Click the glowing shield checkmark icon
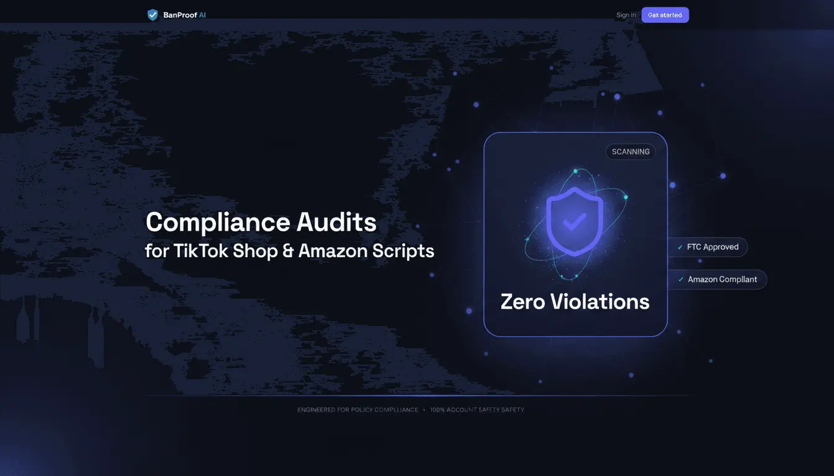 tap(574, 221)
